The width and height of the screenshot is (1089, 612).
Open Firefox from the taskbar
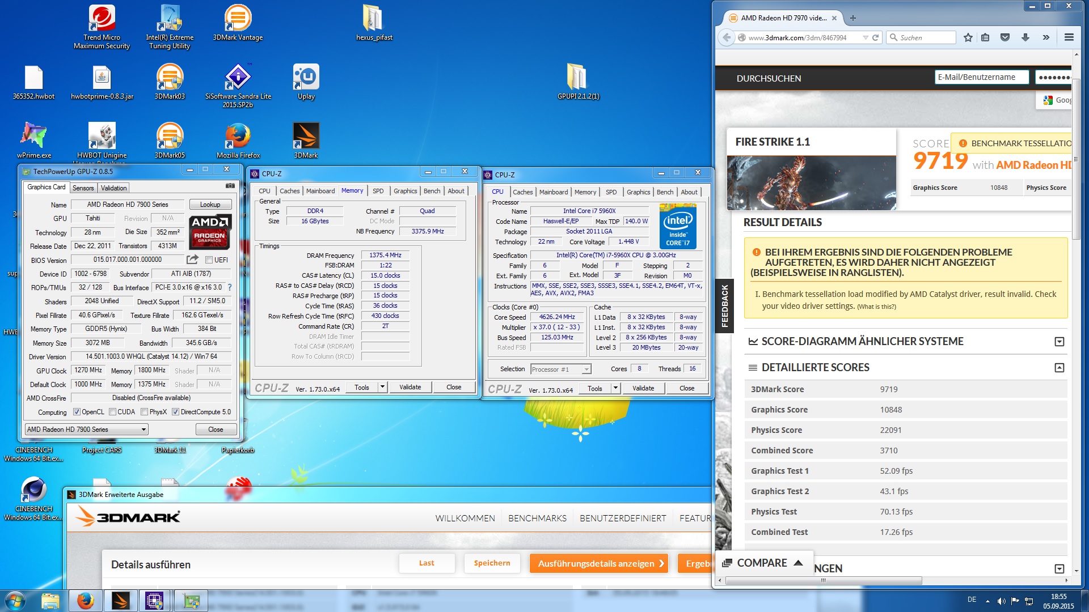pyautogui.click(x=86, y=601)
